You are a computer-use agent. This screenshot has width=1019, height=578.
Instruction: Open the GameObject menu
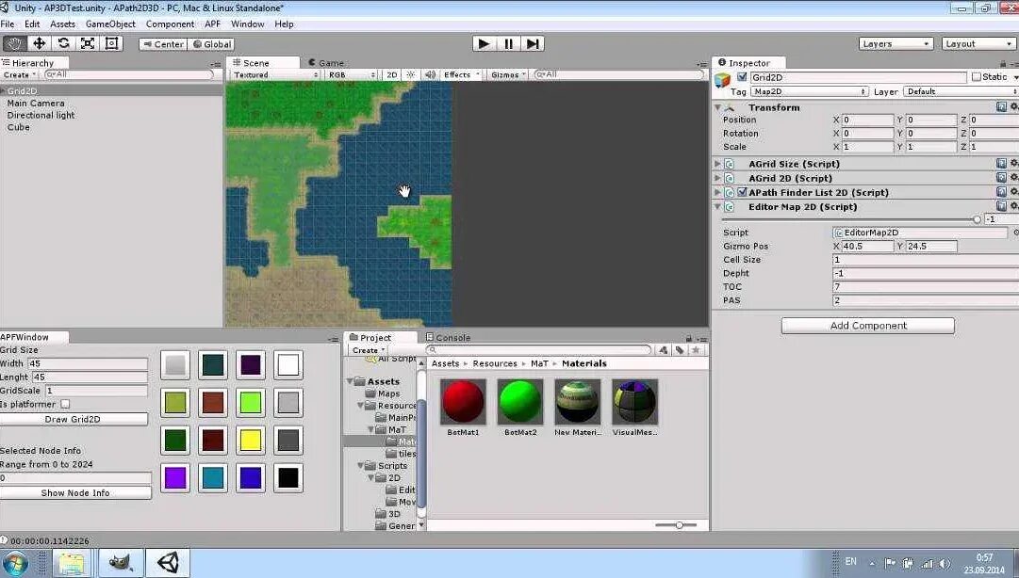(110, 24)
